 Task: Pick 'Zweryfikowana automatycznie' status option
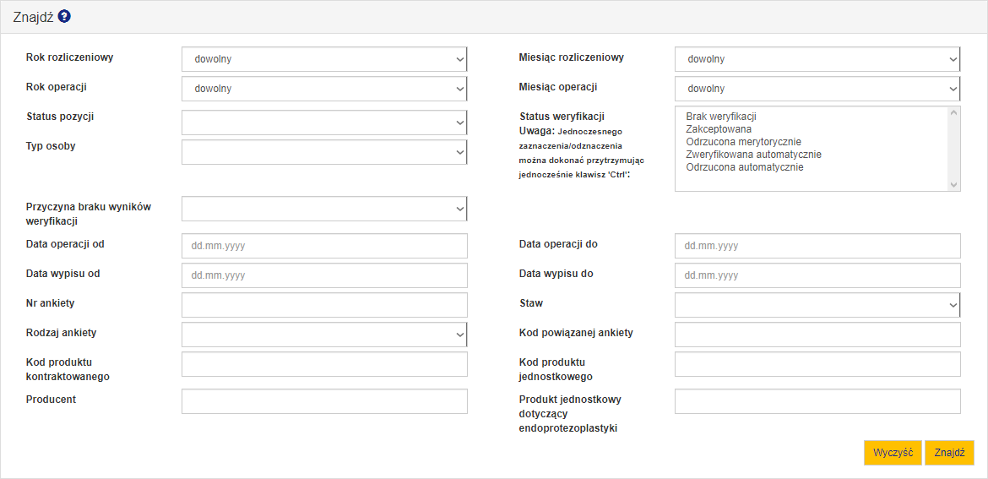(x=753, y=155)
